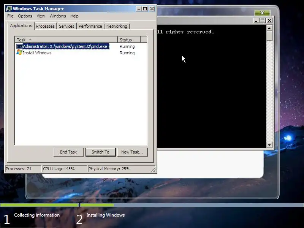This screenshot has width=304, height=228.
Task: Click the Collecting information progress bar
Action: click(x=40, y=205)
